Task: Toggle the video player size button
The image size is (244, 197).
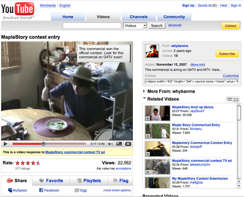Action: (x=119, y=144)
